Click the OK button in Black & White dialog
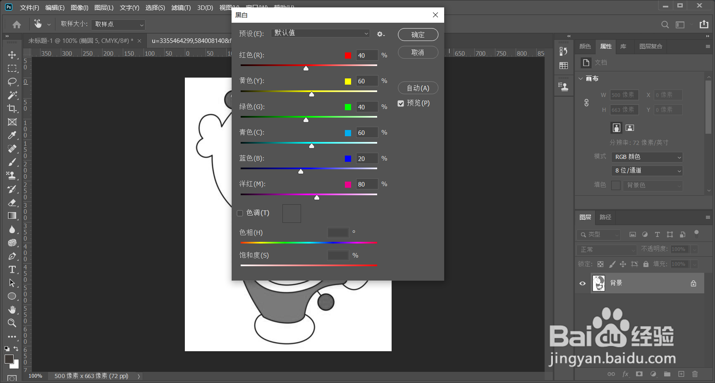The image size is (715, 383). click(418, 35)
